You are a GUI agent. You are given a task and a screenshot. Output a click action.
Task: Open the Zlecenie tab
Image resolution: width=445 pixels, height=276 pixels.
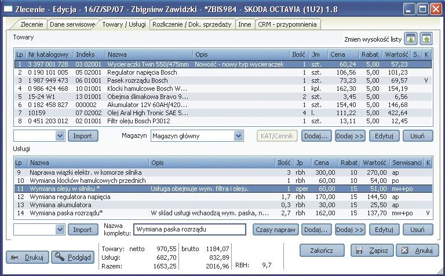(x=31, y=24)
